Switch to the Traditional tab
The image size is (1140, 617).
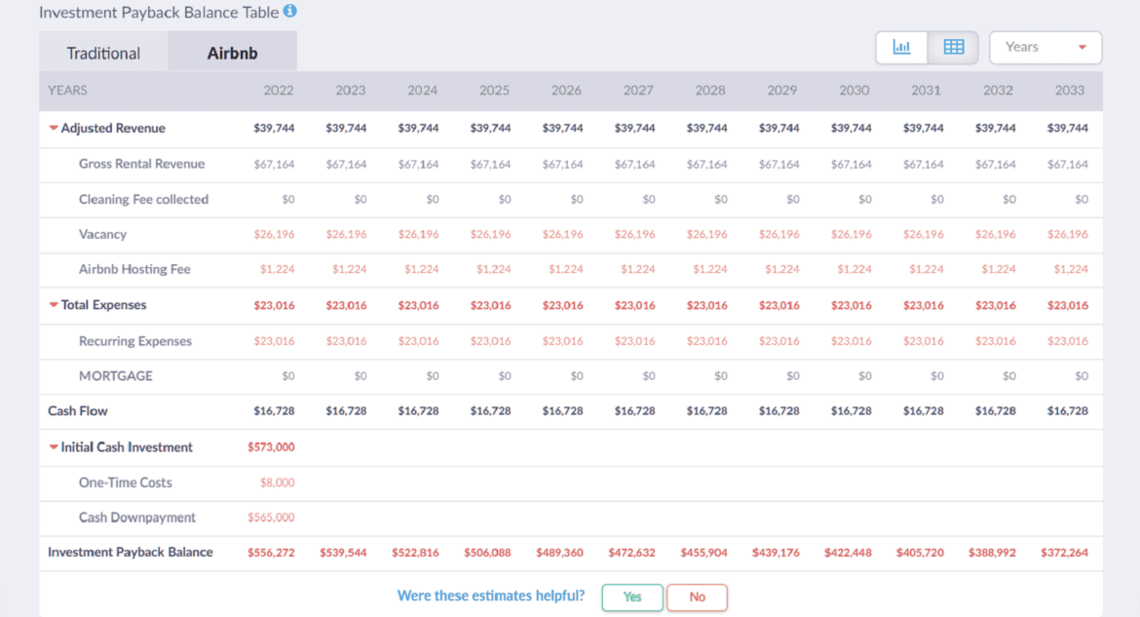pos(102,52)
